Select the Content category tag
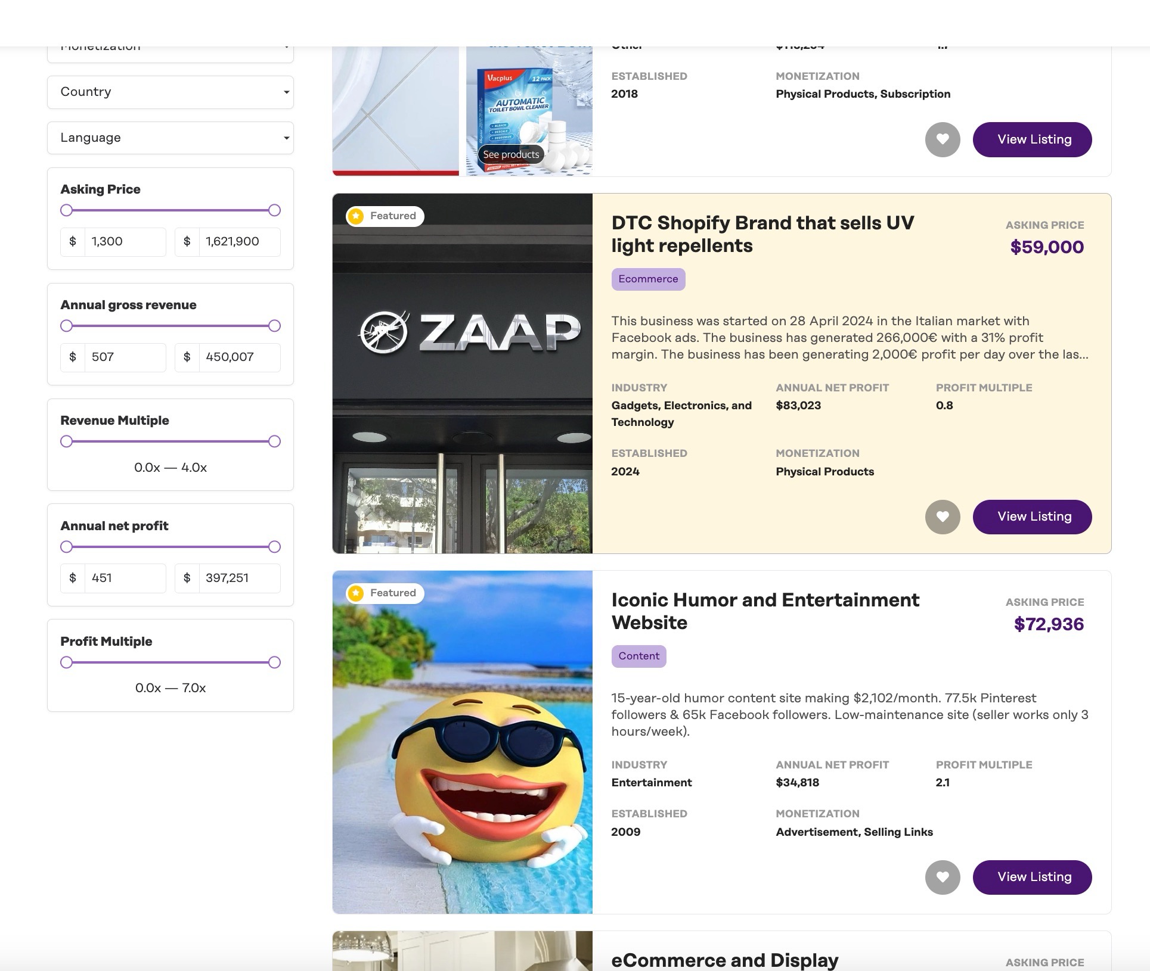The image size is (1150, 971). click(x=638, y=656)
